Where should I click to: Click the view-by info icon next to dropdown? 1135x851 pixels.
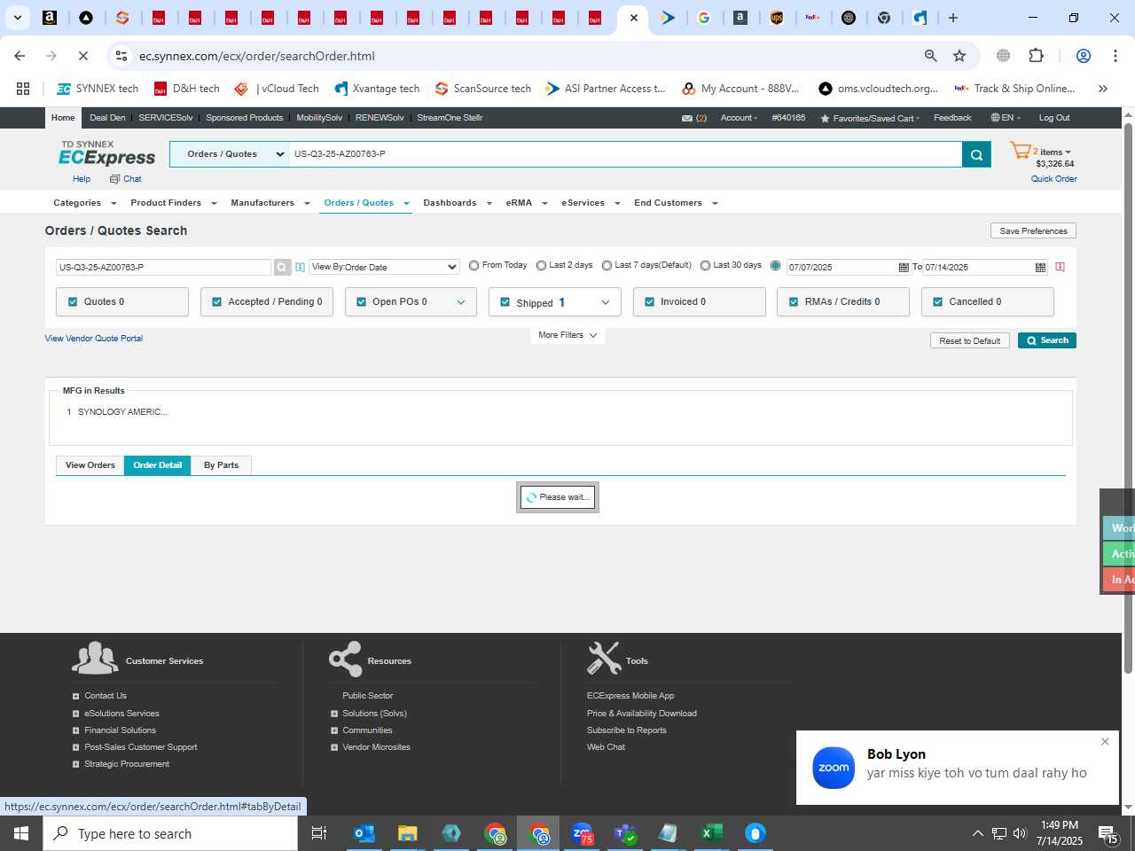(x=300, y=267)
